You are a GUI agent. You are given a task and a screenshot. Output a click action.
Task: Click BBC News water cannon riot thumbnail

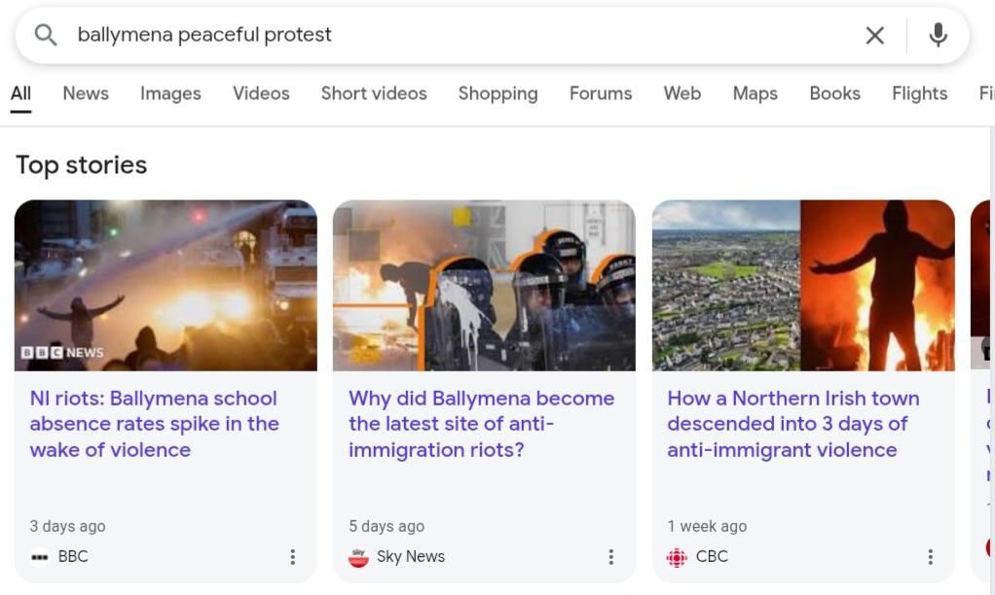166,286
